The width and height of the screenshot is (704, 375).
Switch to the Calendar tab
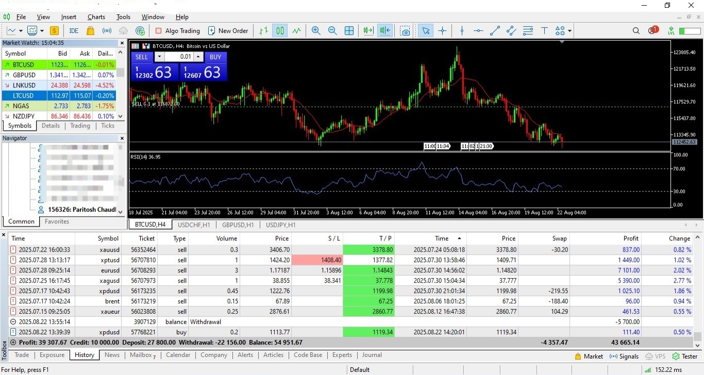tap(178, 355)
